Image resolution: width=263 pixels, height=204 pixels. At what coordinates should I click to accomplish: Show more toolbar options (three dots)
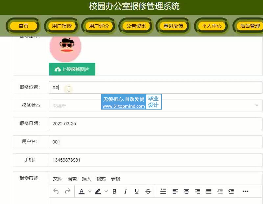click(x=245, y=191)
